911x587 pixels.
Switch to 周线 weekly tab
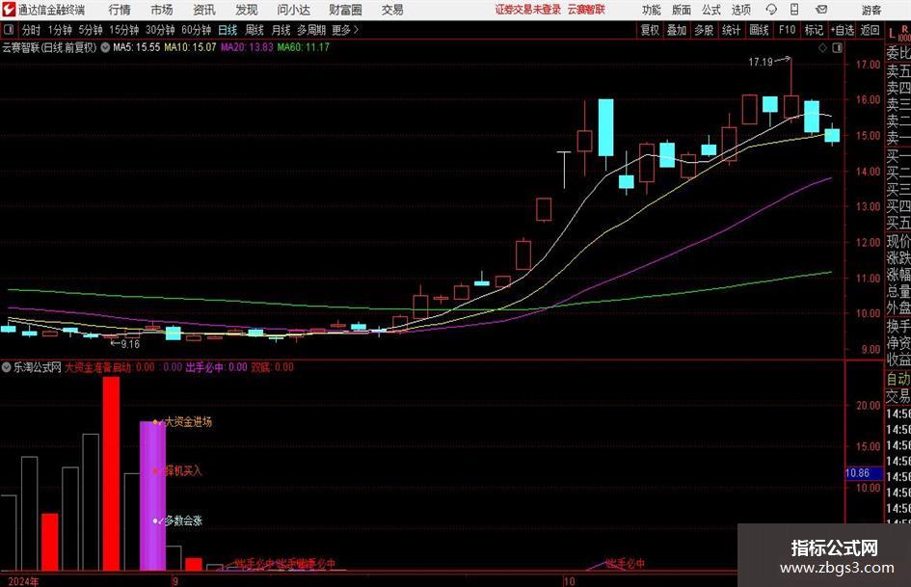pos(255,30)
